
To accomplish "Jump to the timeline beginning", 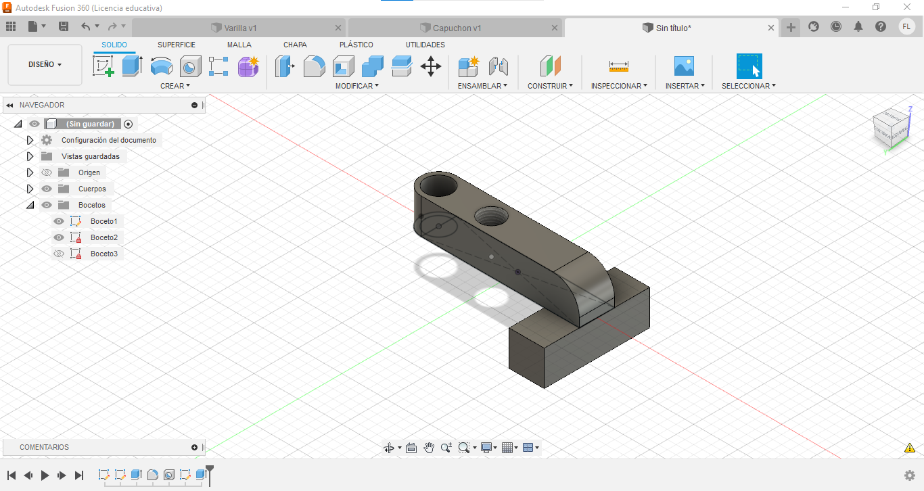I will tap(11, 475).
